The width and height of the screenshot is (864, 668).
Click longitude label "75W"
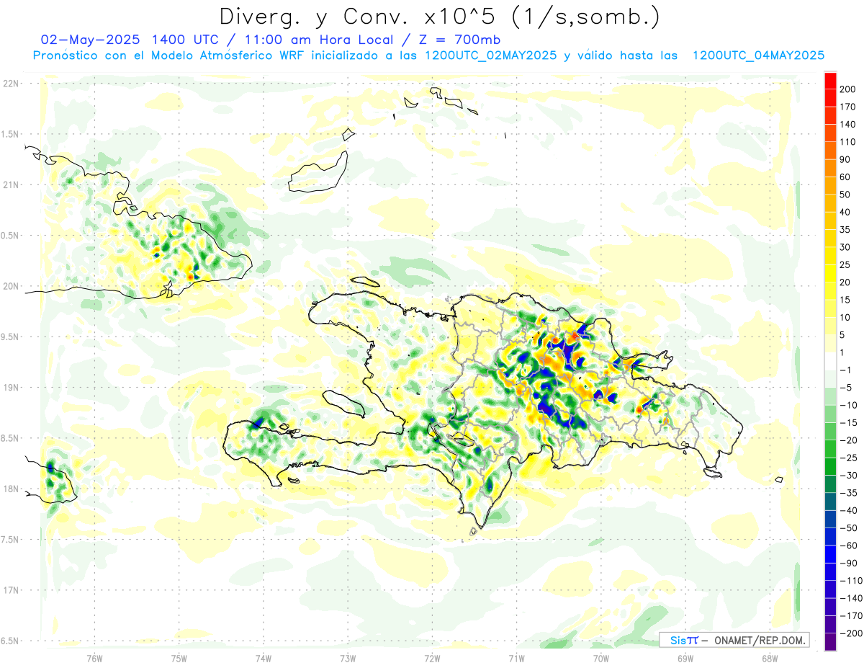pyautogui.click(x=179, y=657)
